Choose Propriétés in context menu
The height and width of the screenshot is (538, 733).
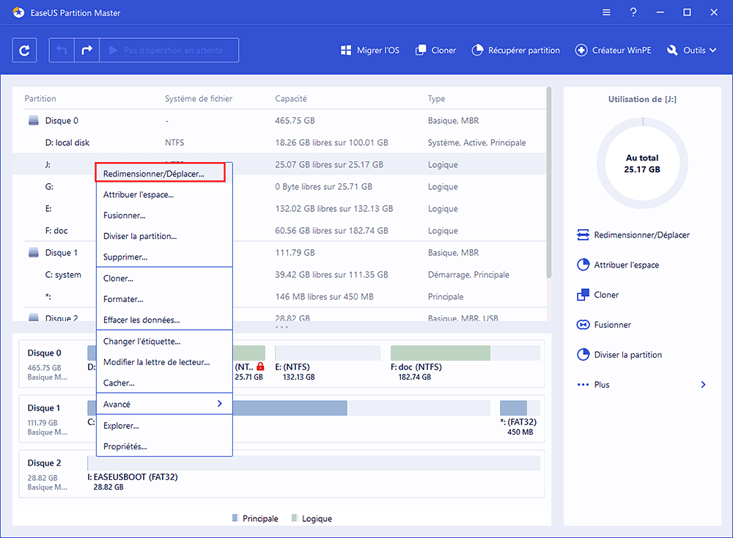coord(164,446)
